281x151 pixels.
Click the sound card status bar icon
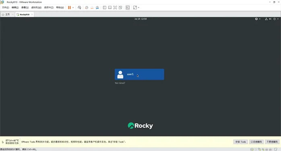click(x=263, y=149)
